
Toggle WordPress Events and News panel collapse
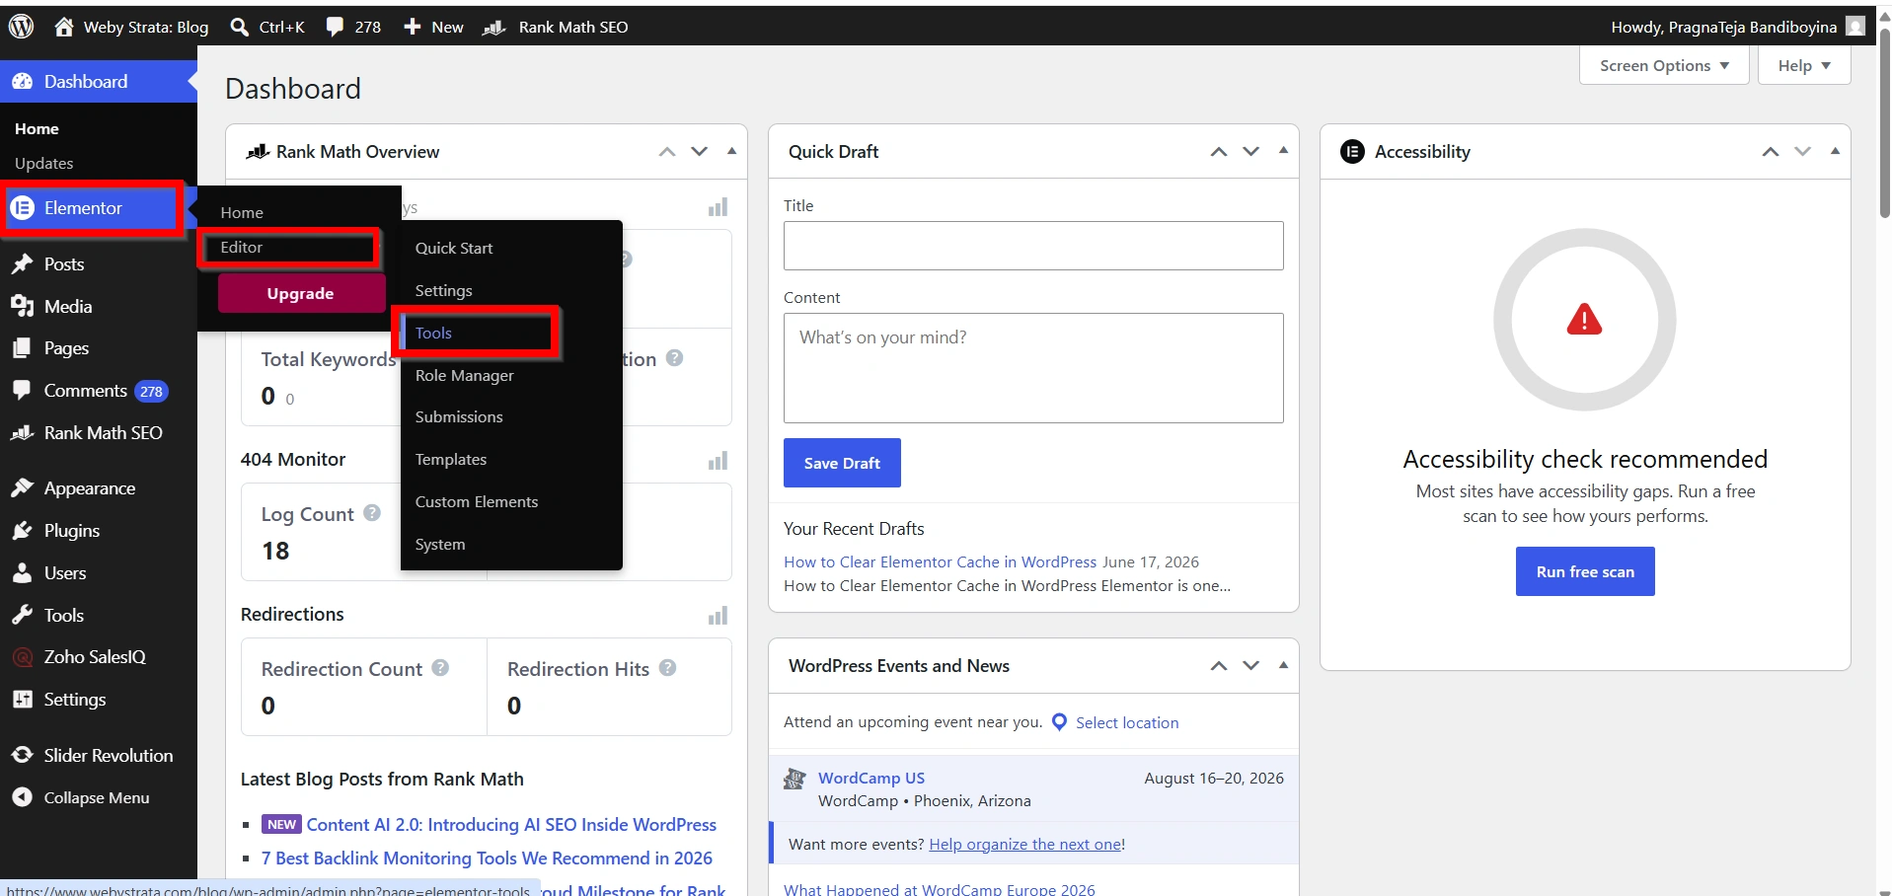tap(1283, 665)
